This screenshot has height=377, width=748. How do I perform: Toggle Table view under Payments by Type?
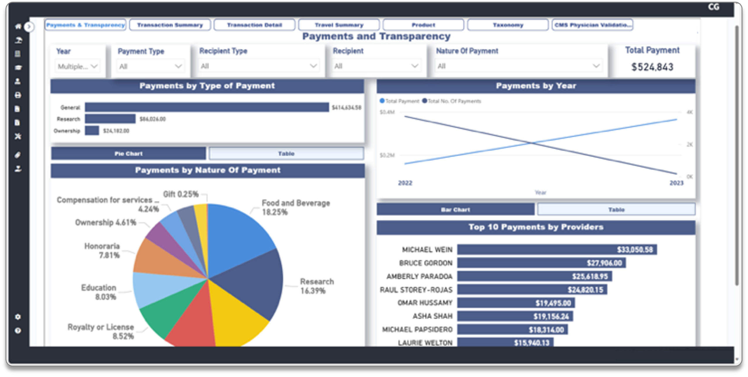(x=286, y=153)
